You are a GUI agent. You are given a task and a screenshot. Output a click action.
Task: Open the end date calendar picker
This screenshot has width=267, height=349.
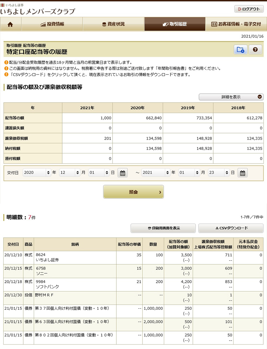click(x=242, y=173)
